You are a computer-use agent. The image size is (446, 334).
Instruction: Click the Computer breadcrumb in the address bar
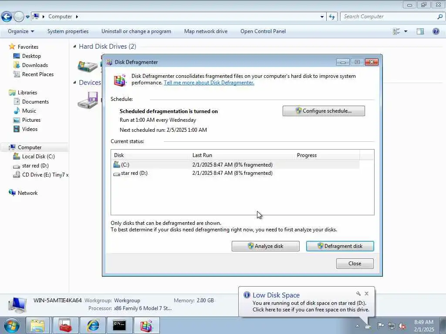[60, 17]
